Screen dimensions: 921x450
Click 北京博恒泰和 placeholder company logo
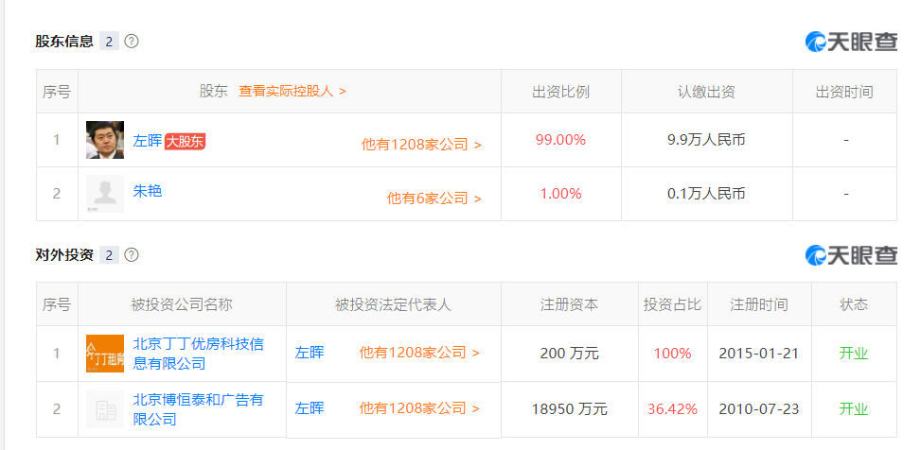(104, 408)
